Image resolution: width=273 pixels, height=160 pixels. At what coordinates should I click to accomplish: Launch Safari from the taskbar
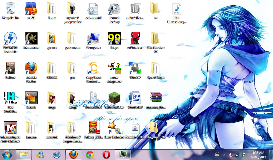tap(57, 155)
